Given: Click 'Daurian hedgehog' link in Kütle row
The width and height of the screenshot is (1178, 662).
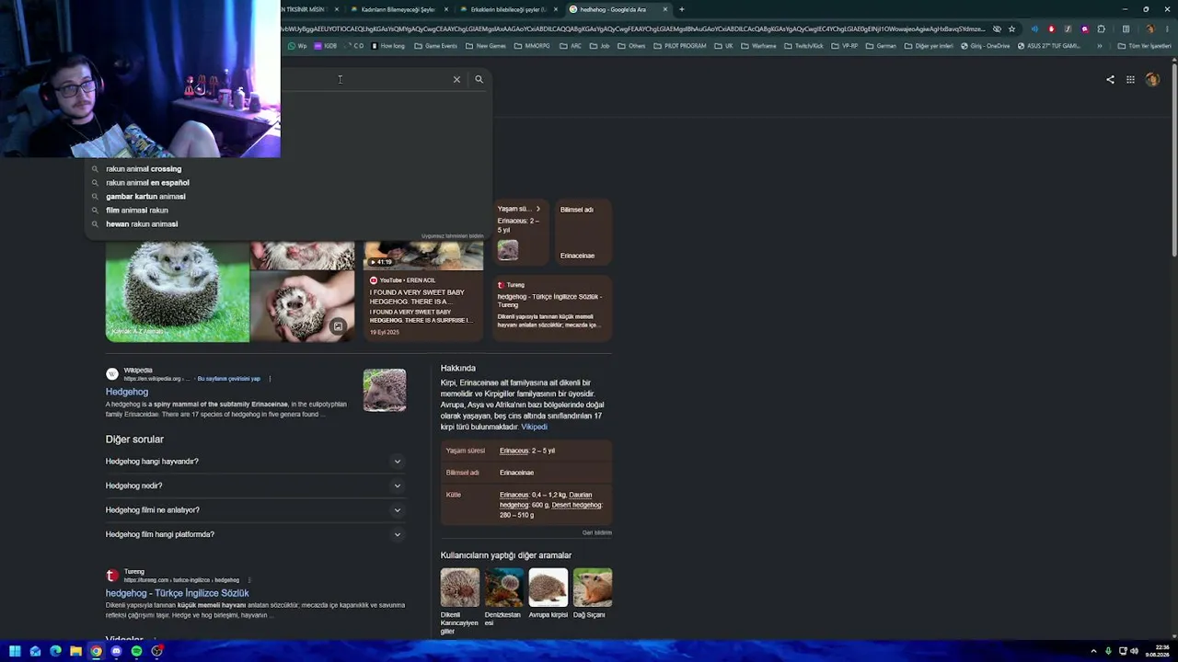Looking at the screenshot, I should [x=545, y=499].
